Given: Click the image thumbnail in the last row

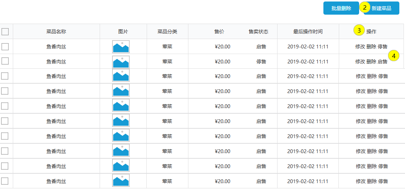Looking at the screenshot, I should point(121,181).
